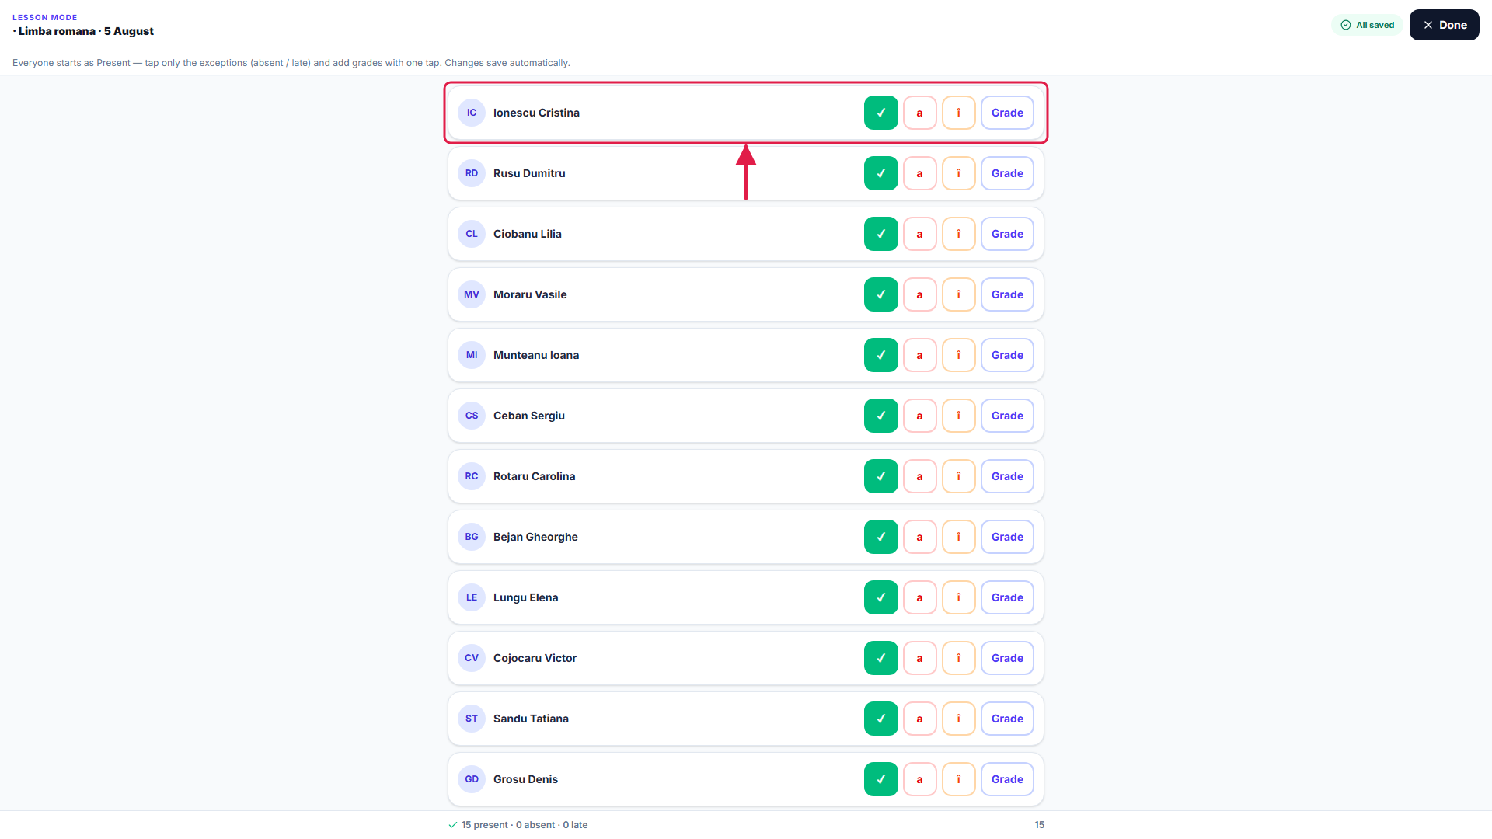This screenshot has width=1492, height=839.
Task: Click the RD avatar of Rusu Dumitru
Action: [x=472, y=173]
